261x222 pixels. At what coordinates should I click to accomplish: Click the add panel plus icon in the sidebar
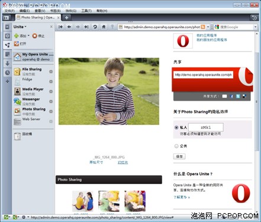pyautogui.click(x=7, y=81)
